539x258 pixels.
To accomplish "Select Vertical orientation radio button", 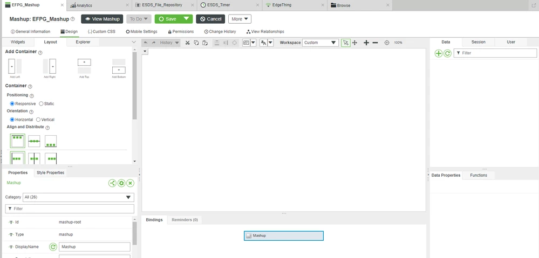I will click(38, 120).
